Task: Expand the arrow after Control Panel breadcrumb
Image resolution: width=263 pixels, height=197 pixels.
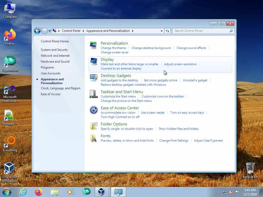Action: point(83,31)
